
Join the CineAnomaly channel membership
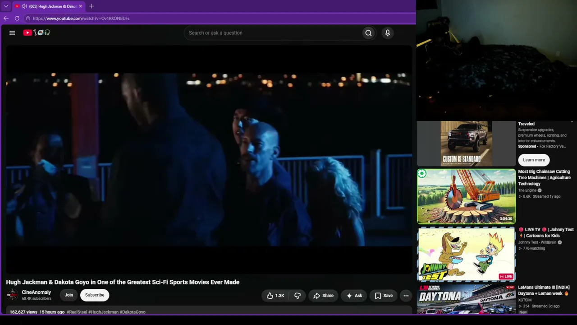point(69,295)
